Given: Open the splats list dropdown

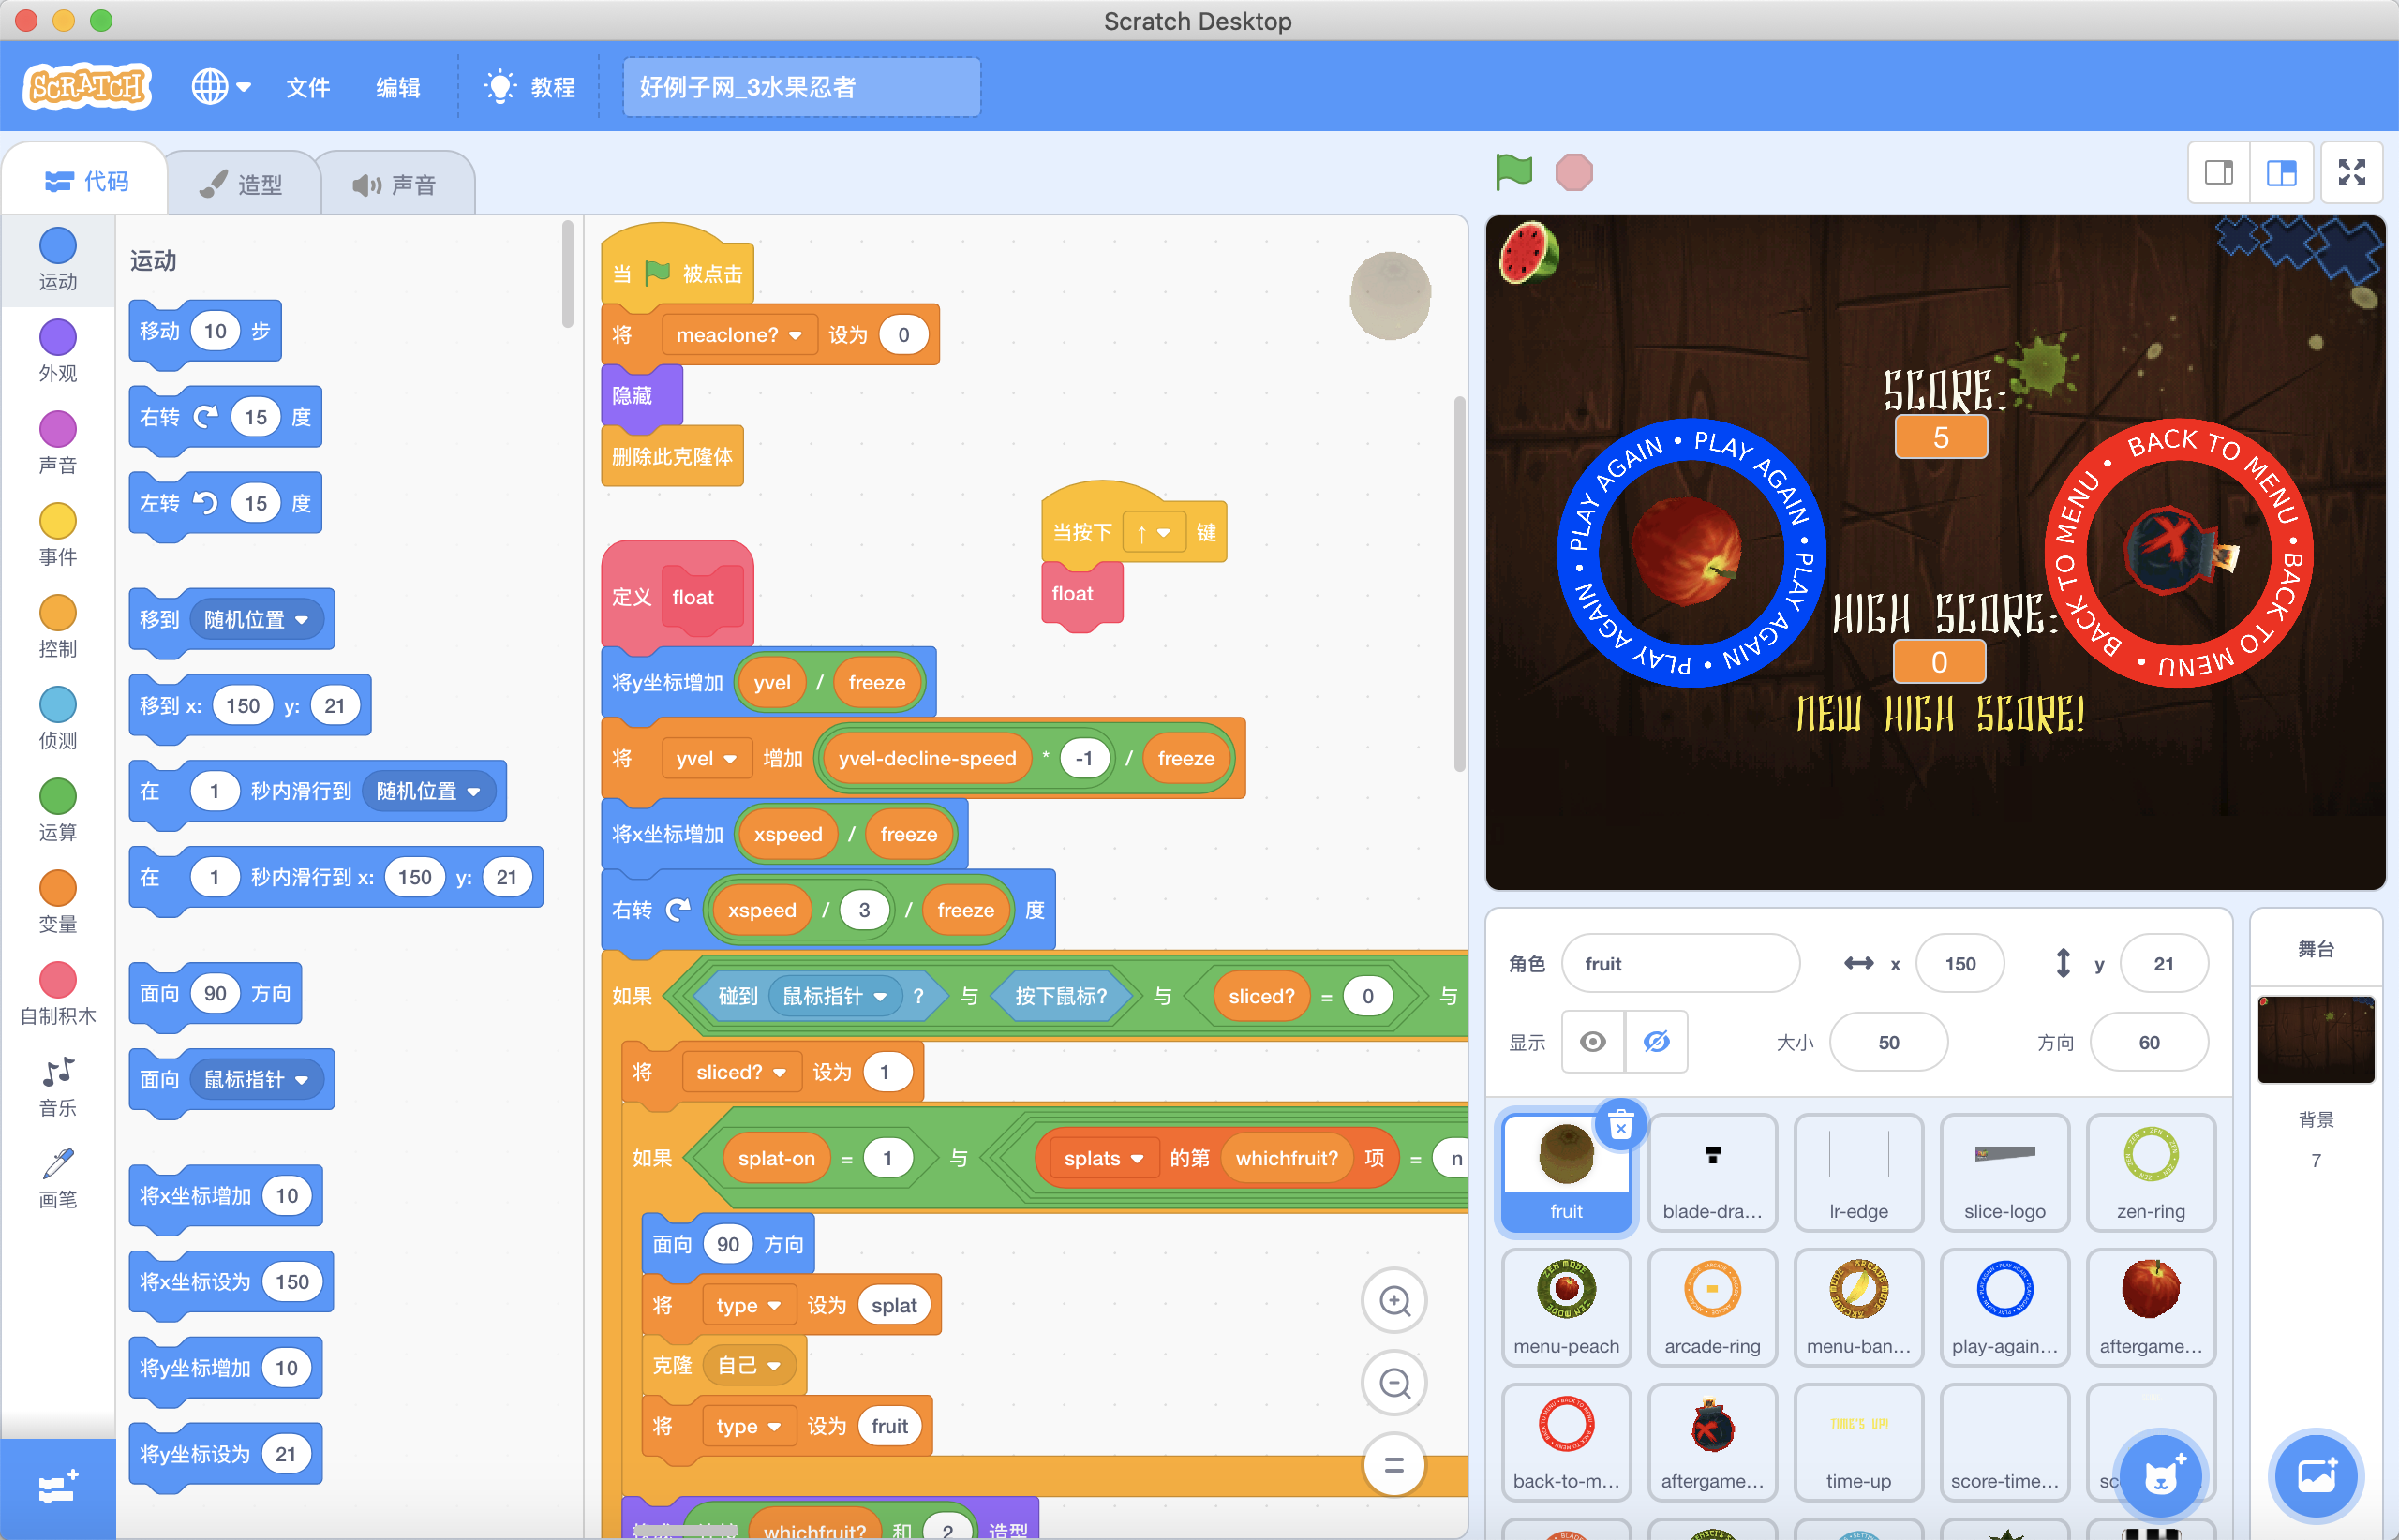Looking at the screenshot, I should pyautogui.click(x=1105, y=1159).
